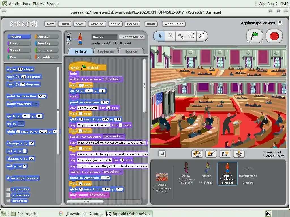Click the Want Help? button

pyautogui.click(x=174, y=24)
